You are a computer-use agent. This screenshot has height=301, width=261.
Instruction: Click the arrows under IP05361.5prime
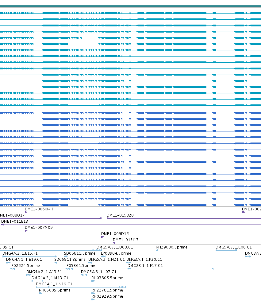coord(69,269)
